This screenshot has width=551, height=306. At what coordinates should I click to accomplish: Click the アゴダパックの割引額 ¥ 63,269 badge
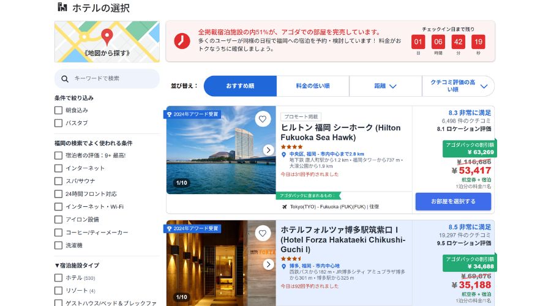[x=470, y=149]
